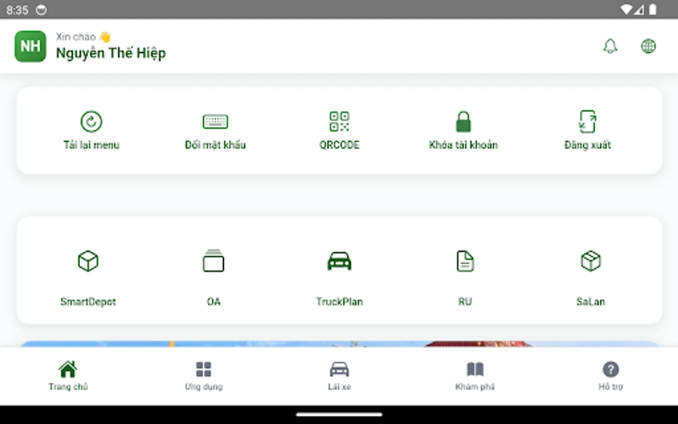Select the Lái xe tab
The height and width of the screenshot is (424, 678).
(x=339, y=375)
